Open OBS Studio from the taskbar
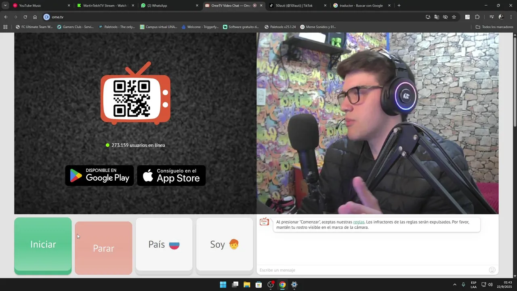The width and height of the screenshot is (517, 291). tap(271, 285)
